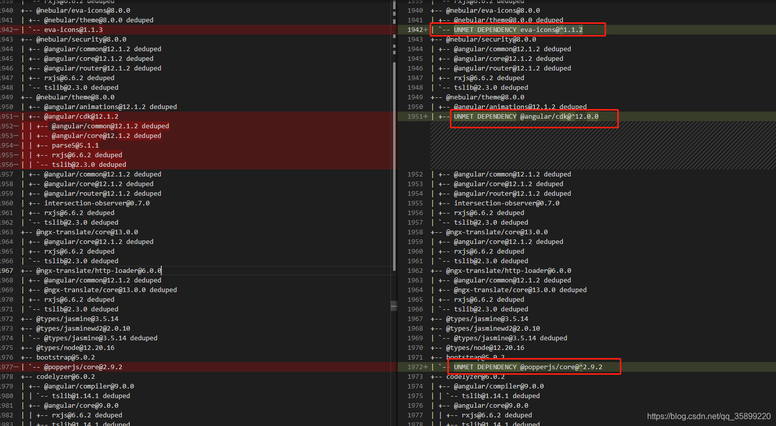The image size is (776, 426).
Task: Click @angular/compiler@9.0.0 in the left pane
Action: point(89,386)
